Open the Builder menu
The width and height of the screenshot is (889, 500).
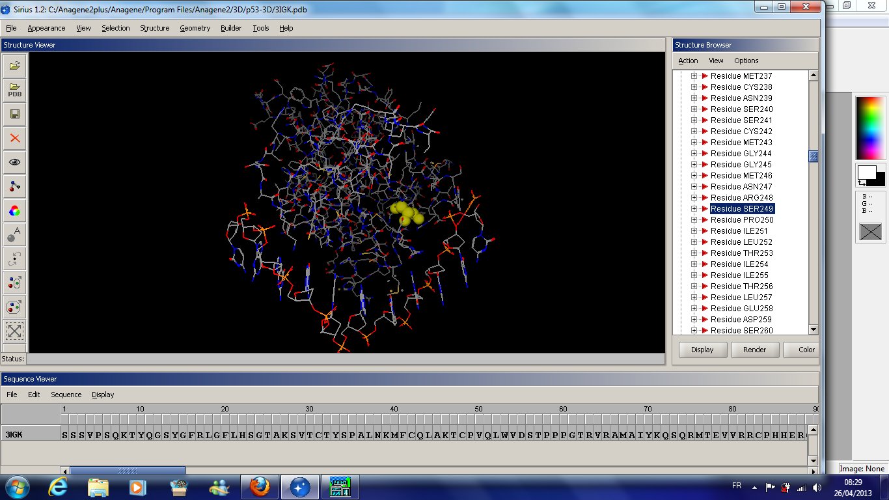[x=231, y=28]
